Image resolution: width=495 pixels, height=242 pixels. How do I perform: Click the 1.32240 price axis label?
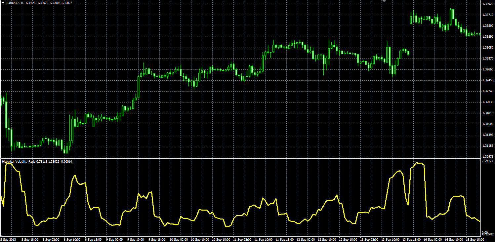pyautogui.click(x=488, y=91)
